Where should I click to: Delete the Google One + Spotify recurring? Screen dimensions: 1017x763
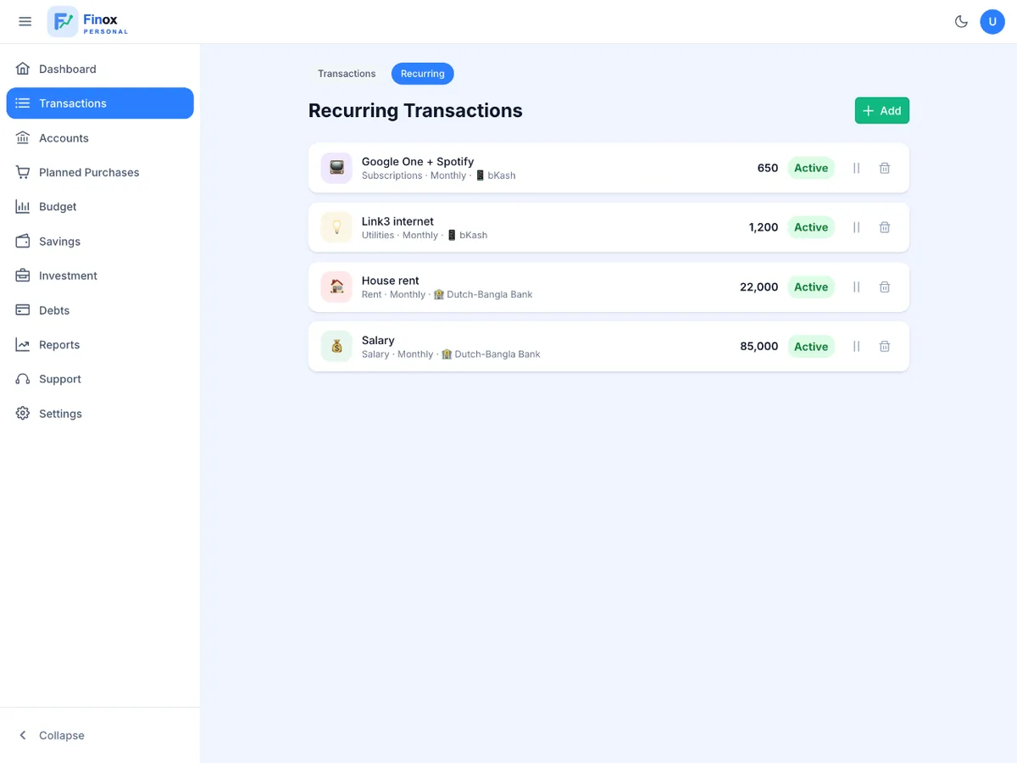[x=885, y=168]
